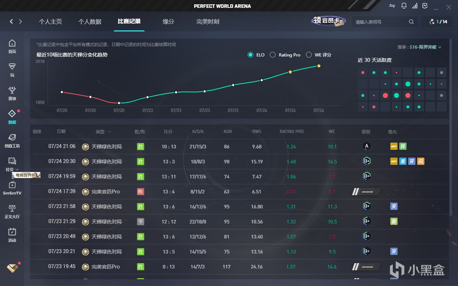Click the 12 : 12 score cell
This screenshot has width=458, height=286.
tap(169, 222)
